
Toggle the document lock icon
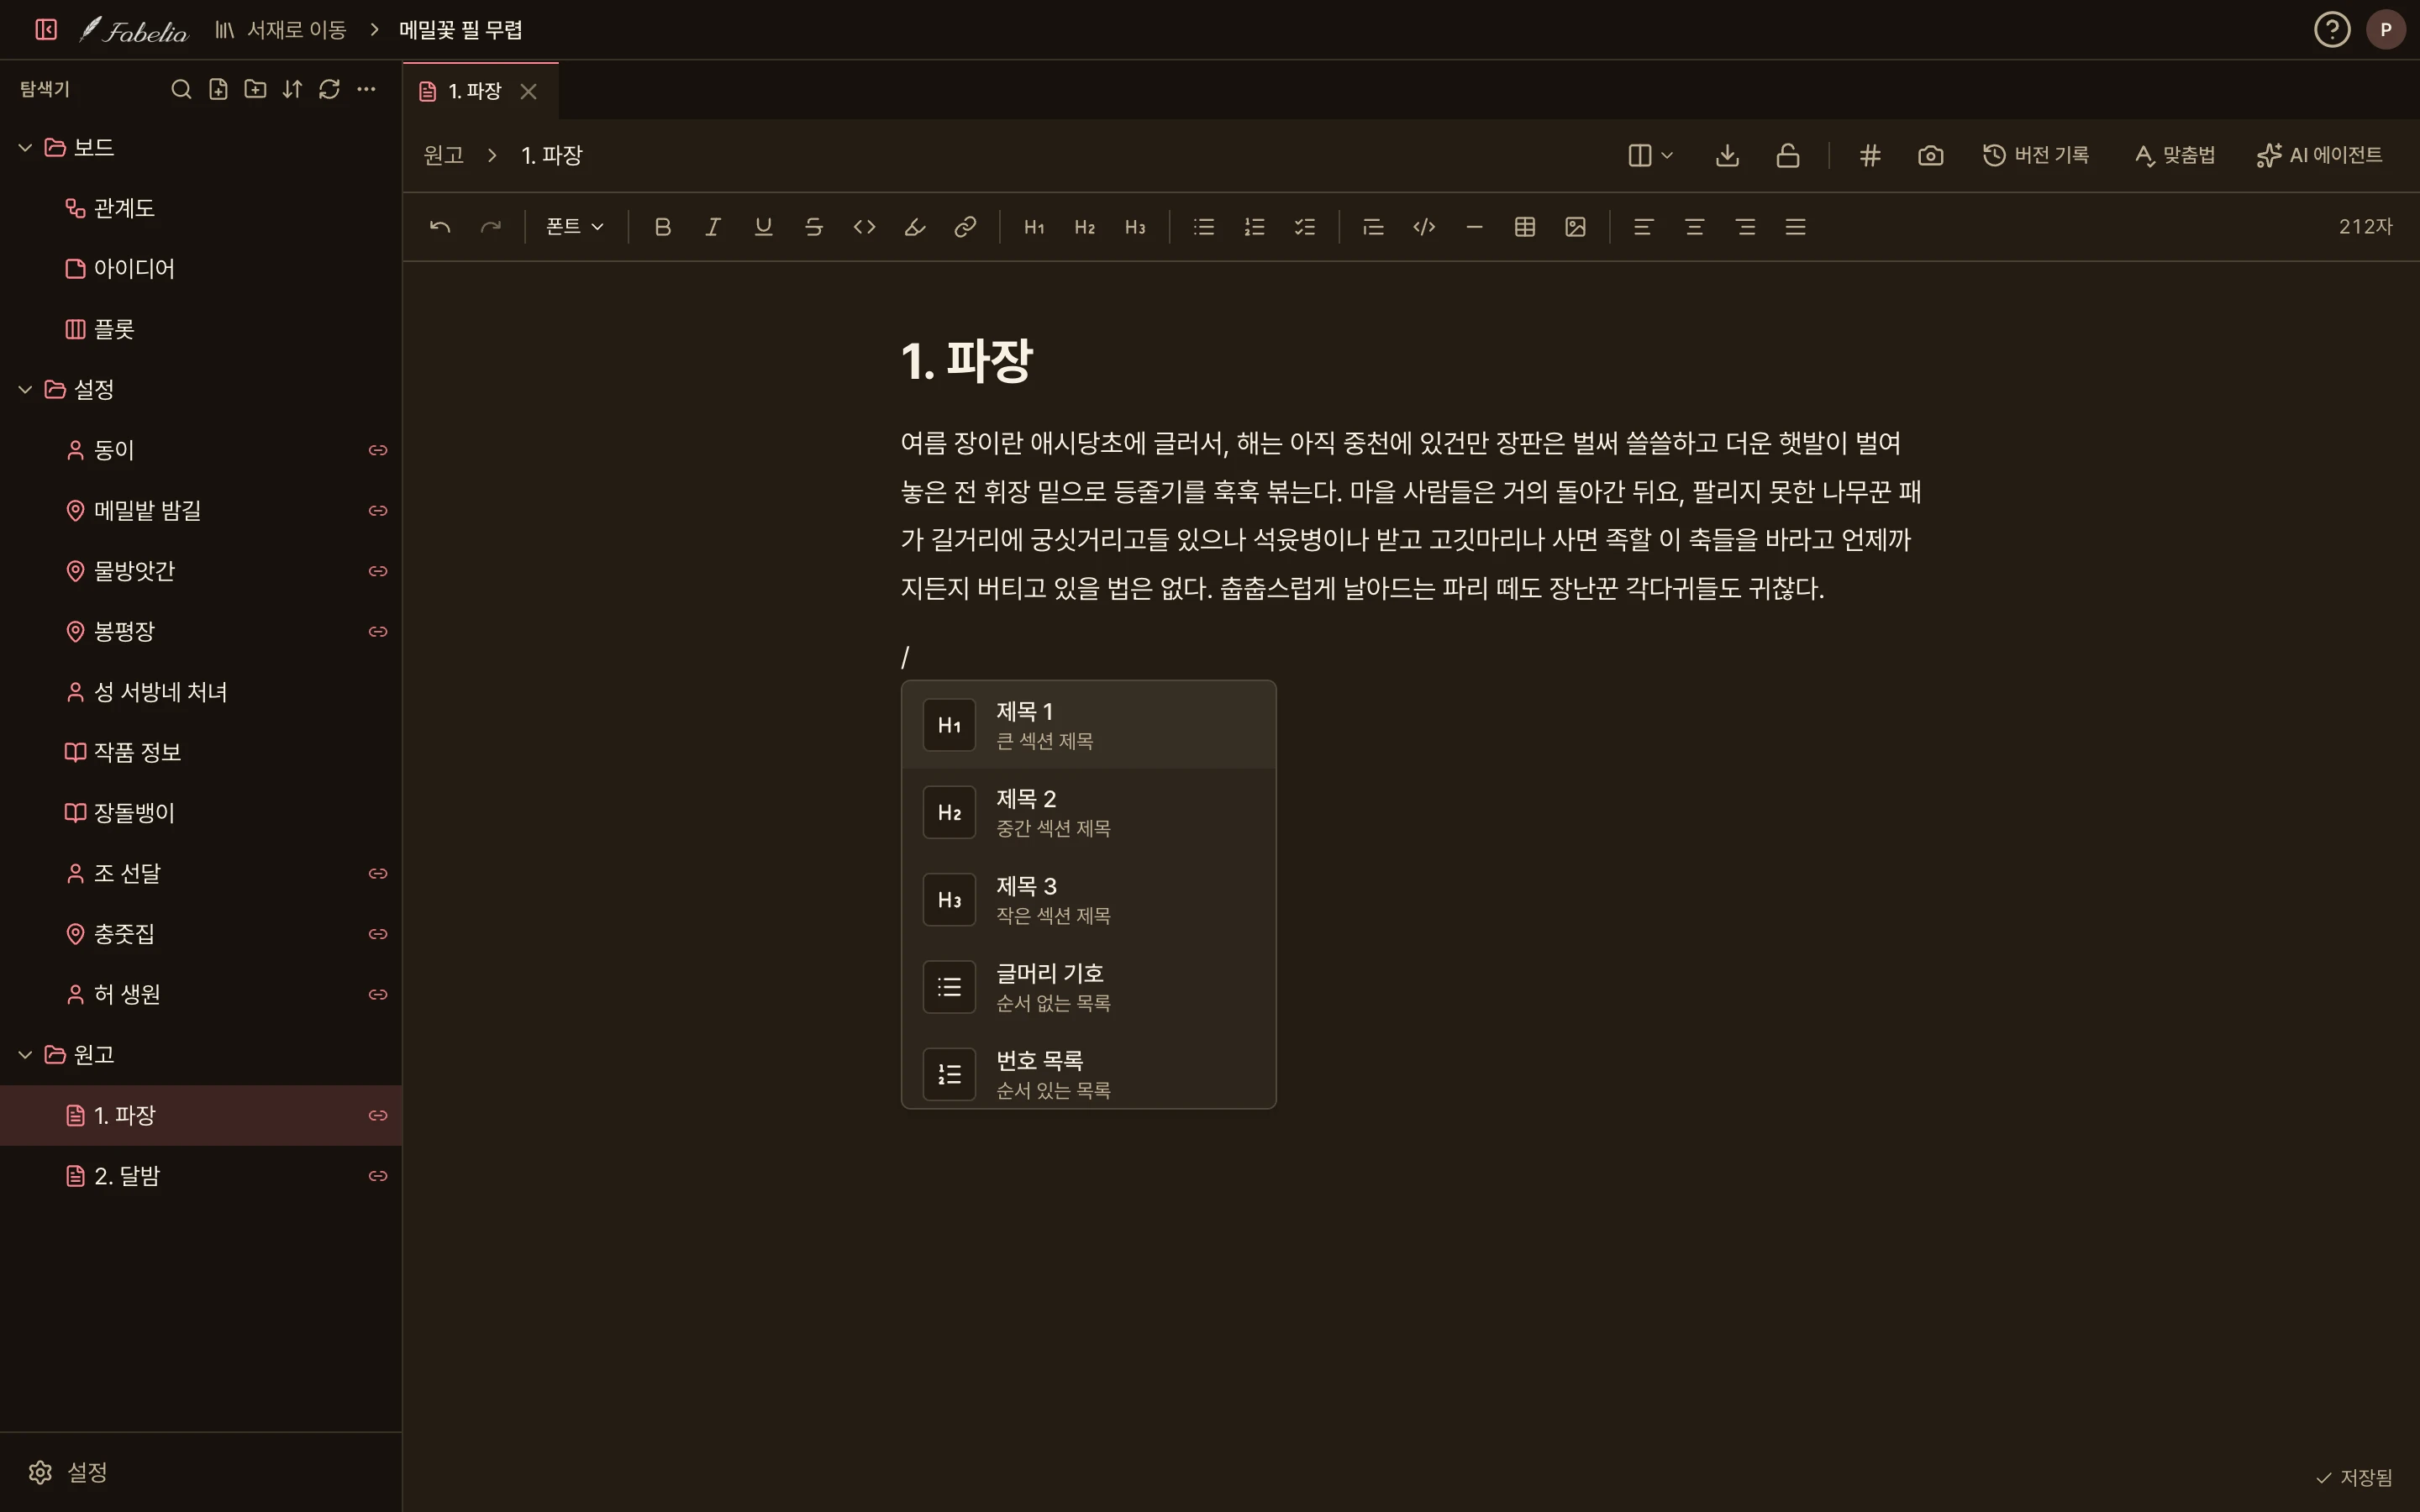[x=1788, y=155]
